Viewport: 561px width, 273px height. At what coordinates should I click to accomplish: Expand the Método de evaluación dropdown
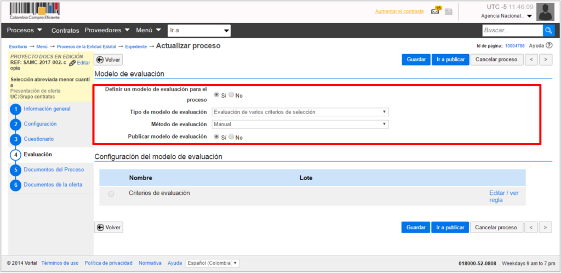300,124
